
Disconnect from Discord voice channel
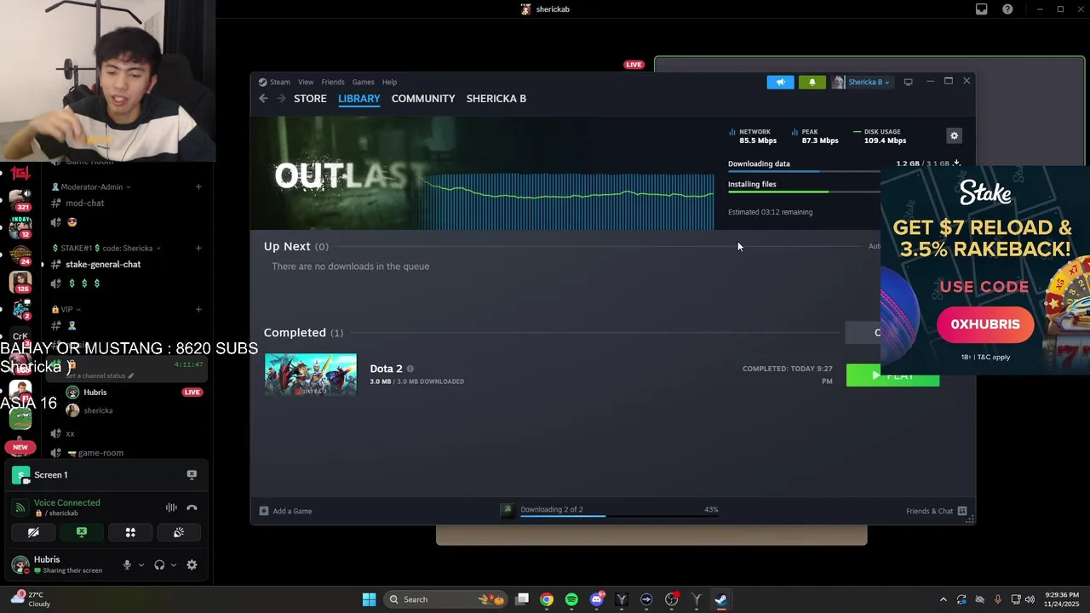(x=192, y=507)
